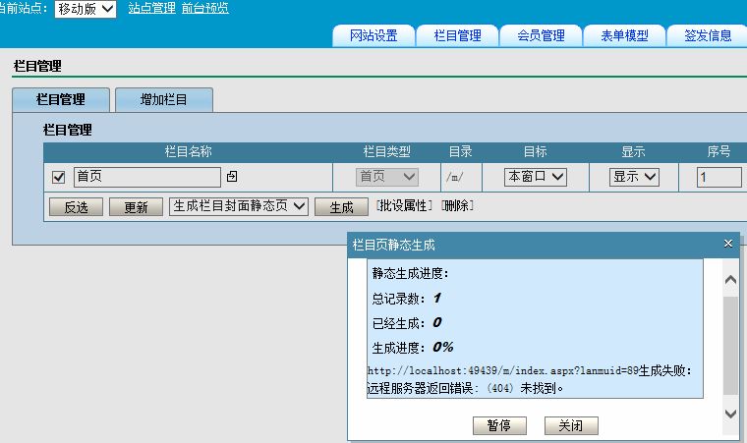Switch to the 网站设置 tab
Viewport: 747px width, 443px height.
pyautogui.click(x=373, y=35)
